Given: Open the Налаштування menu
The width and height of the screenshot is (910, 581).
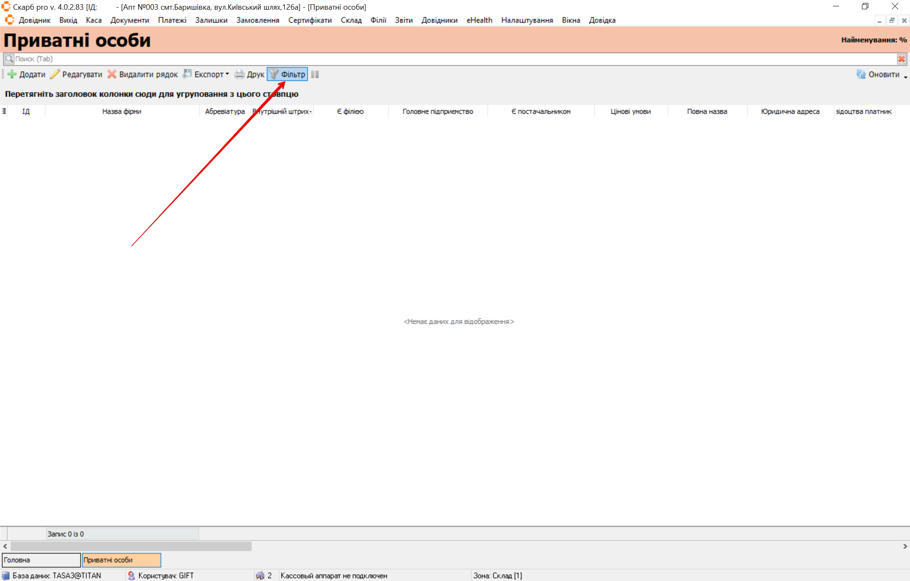Looking at the screenshot, I should [527, 20].
